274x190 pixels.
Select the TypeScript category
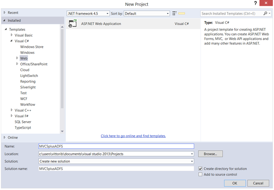click(23, 128)
